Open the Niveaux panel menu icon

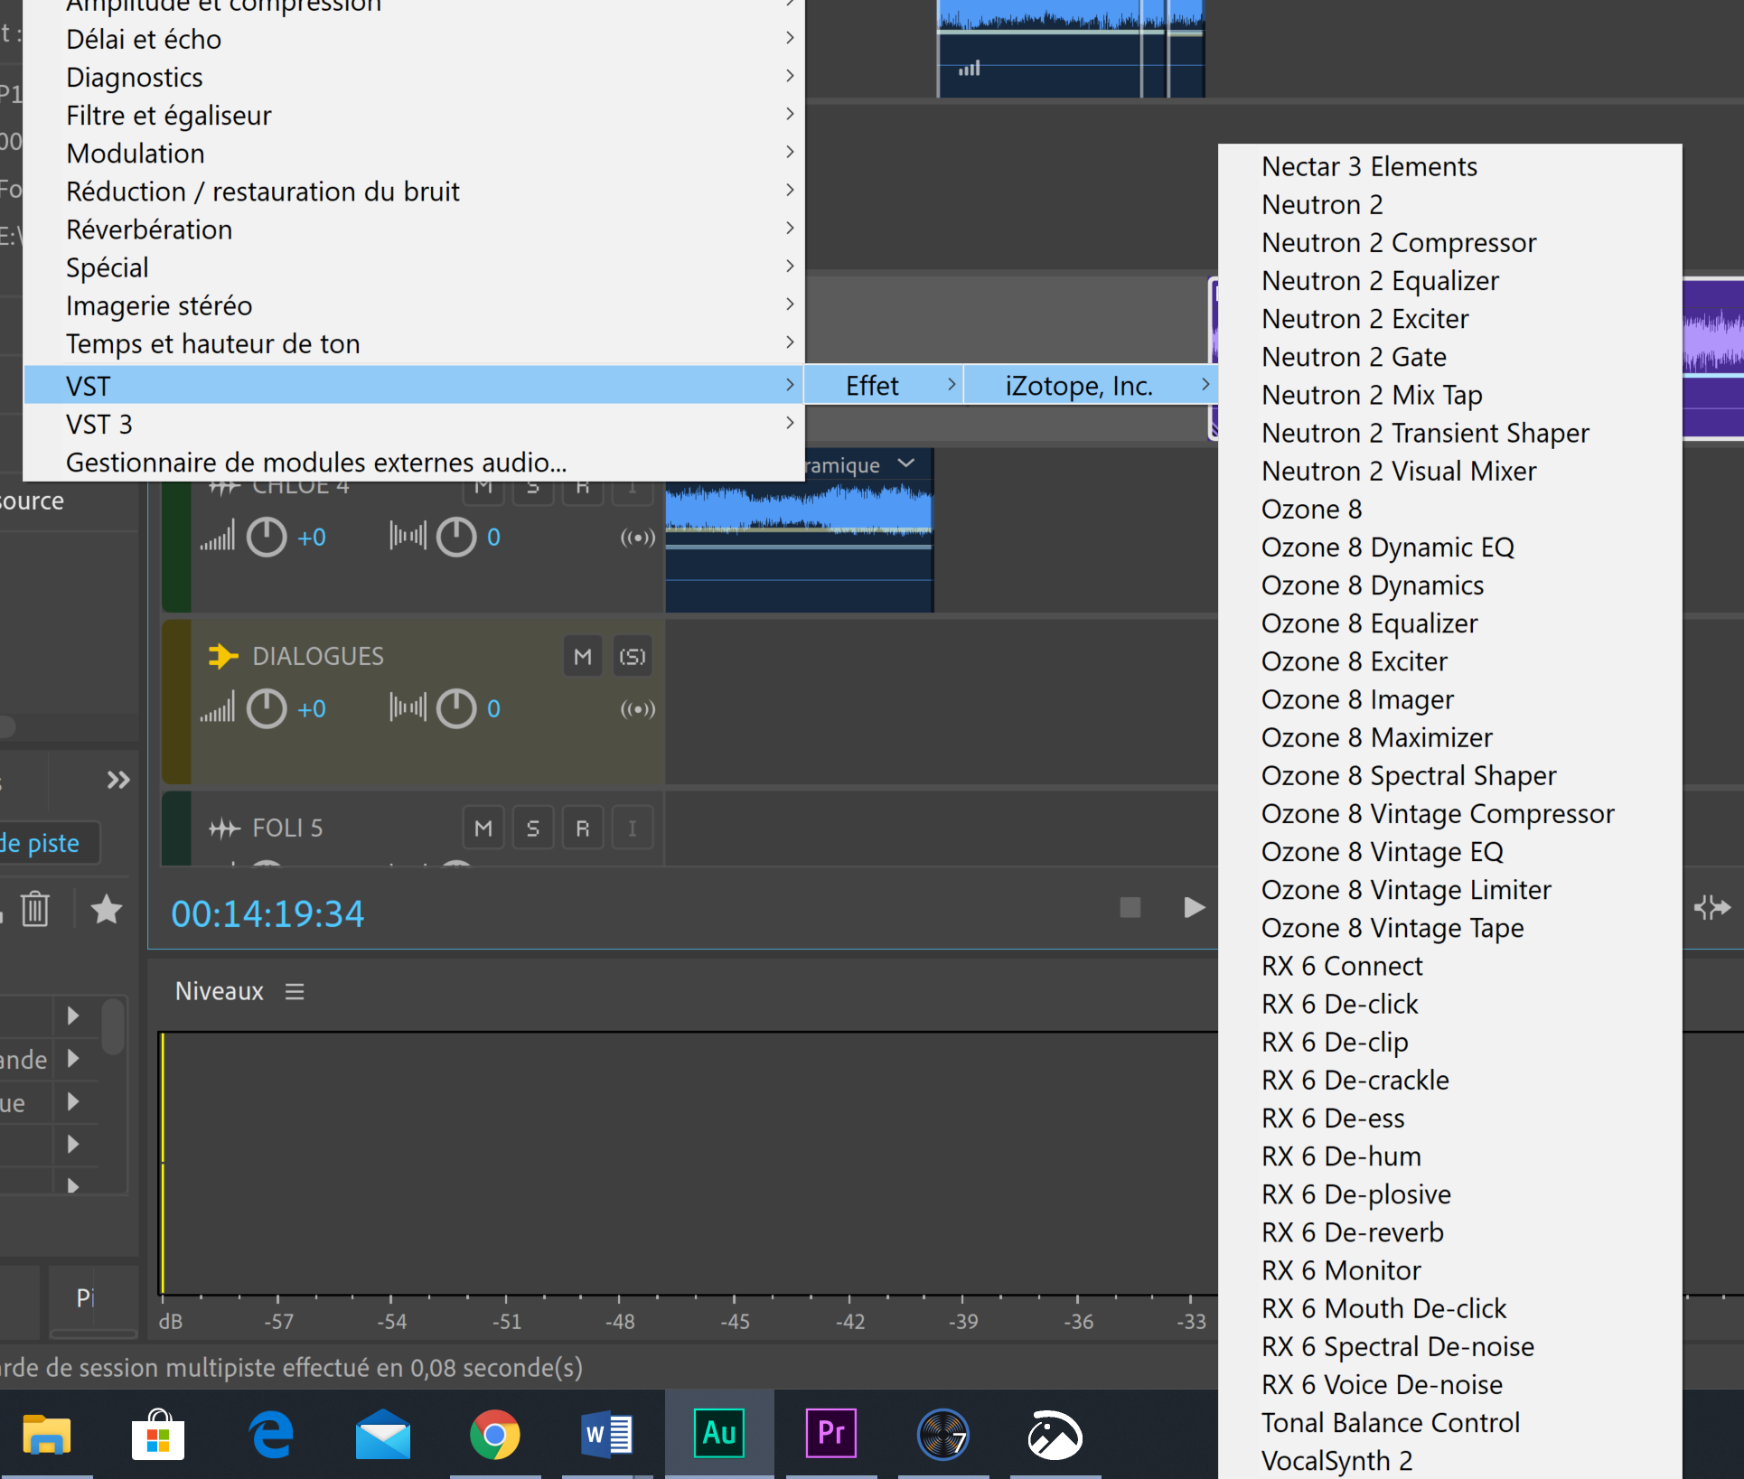[x=295, y=992]
